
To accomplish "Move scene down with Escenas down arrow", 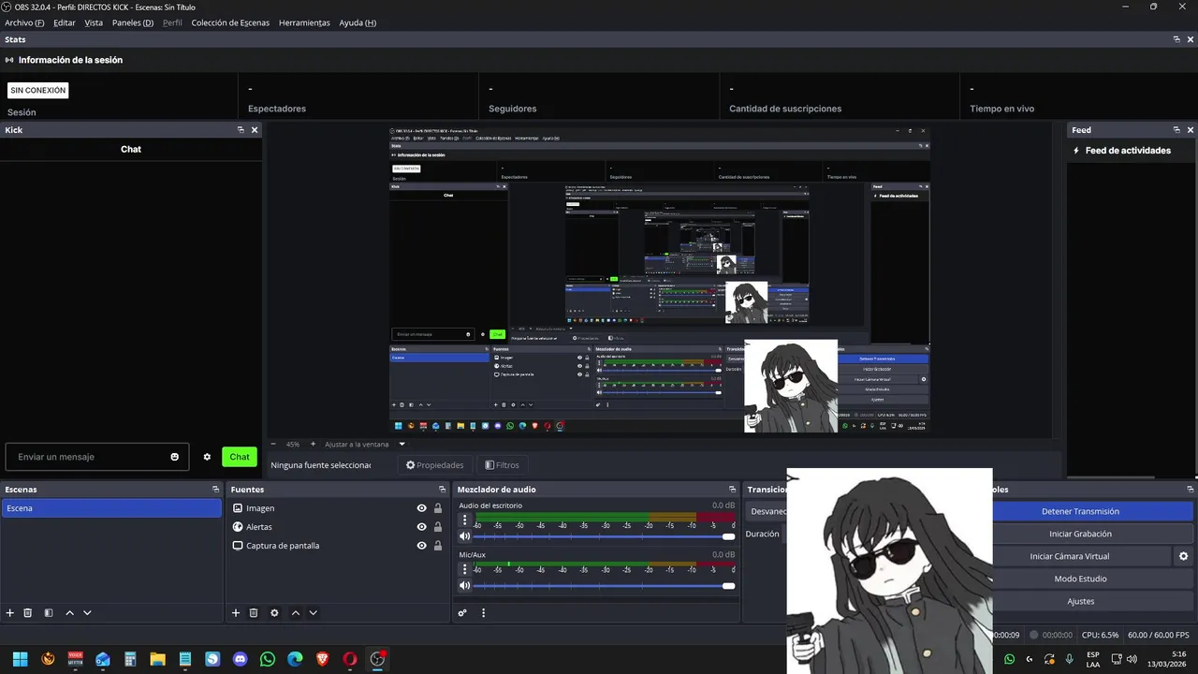I will point(87,613).
